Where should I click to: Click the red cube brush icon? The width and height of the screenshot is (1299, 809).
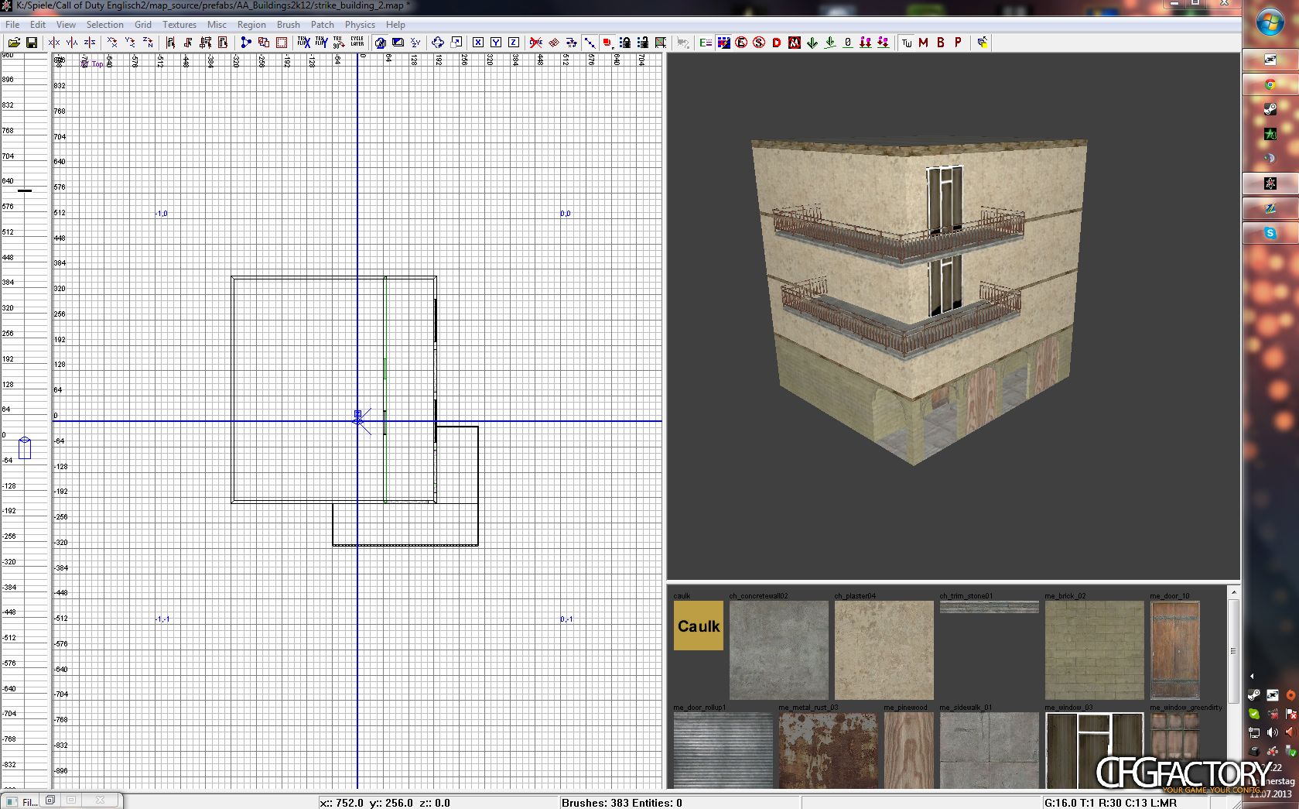point(607,43)
